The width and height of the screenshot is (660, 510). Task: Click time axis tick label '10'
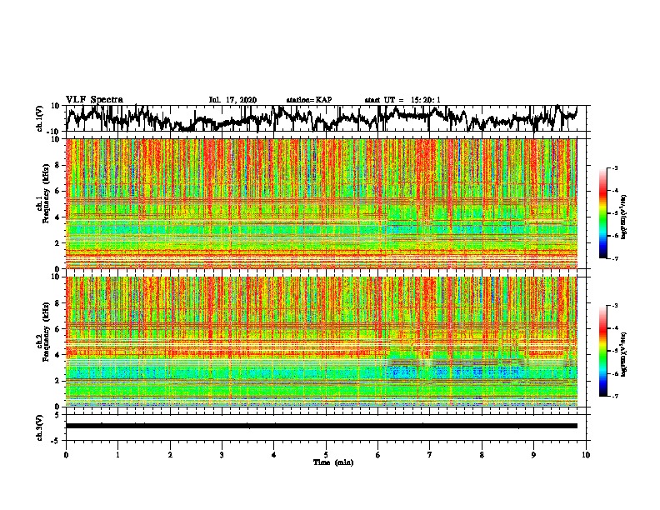[586, 455]
